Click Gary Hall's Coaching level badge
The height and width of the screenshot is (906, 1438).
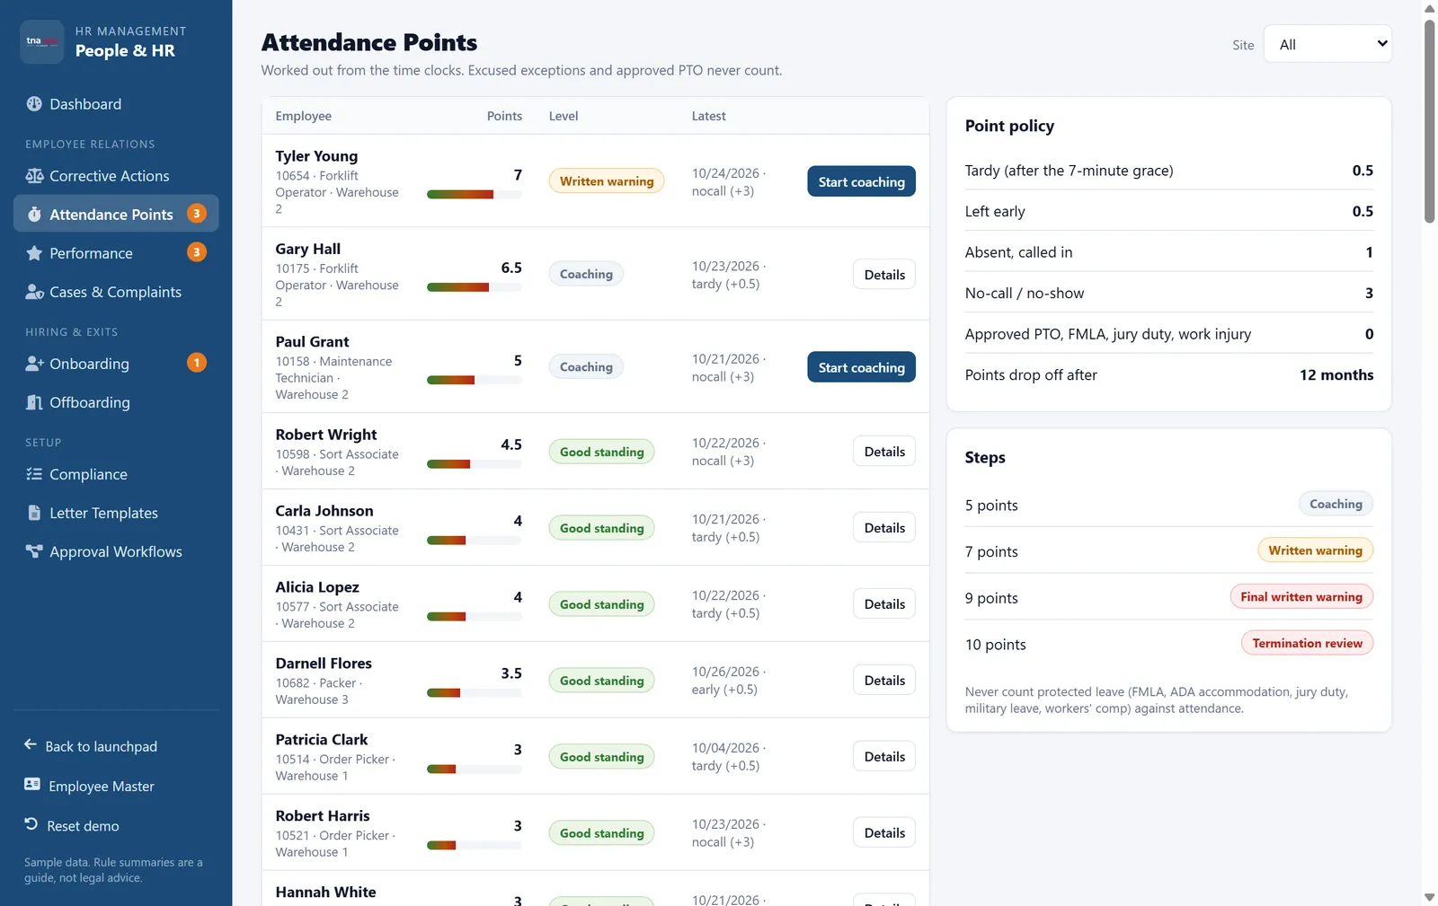tap(586, 274)
